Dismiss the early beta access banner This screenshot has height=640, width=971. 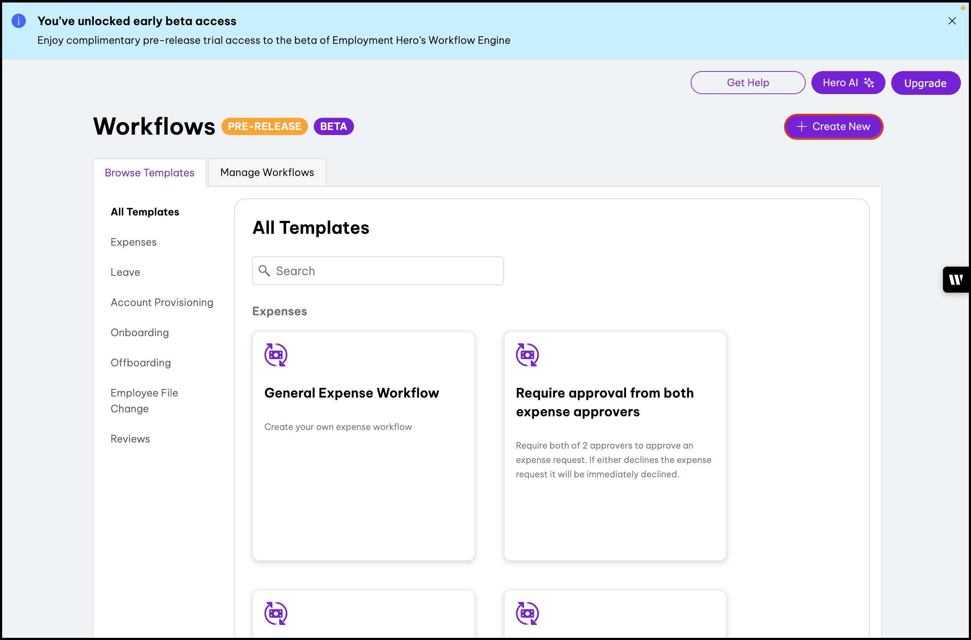[x=952, y=21]
